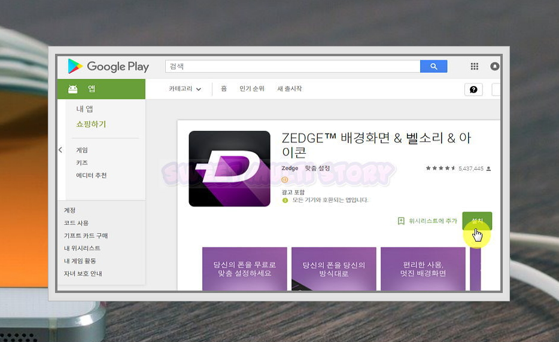Open the 새 출시작 tab
559x342 pixels.
[290, 88]
